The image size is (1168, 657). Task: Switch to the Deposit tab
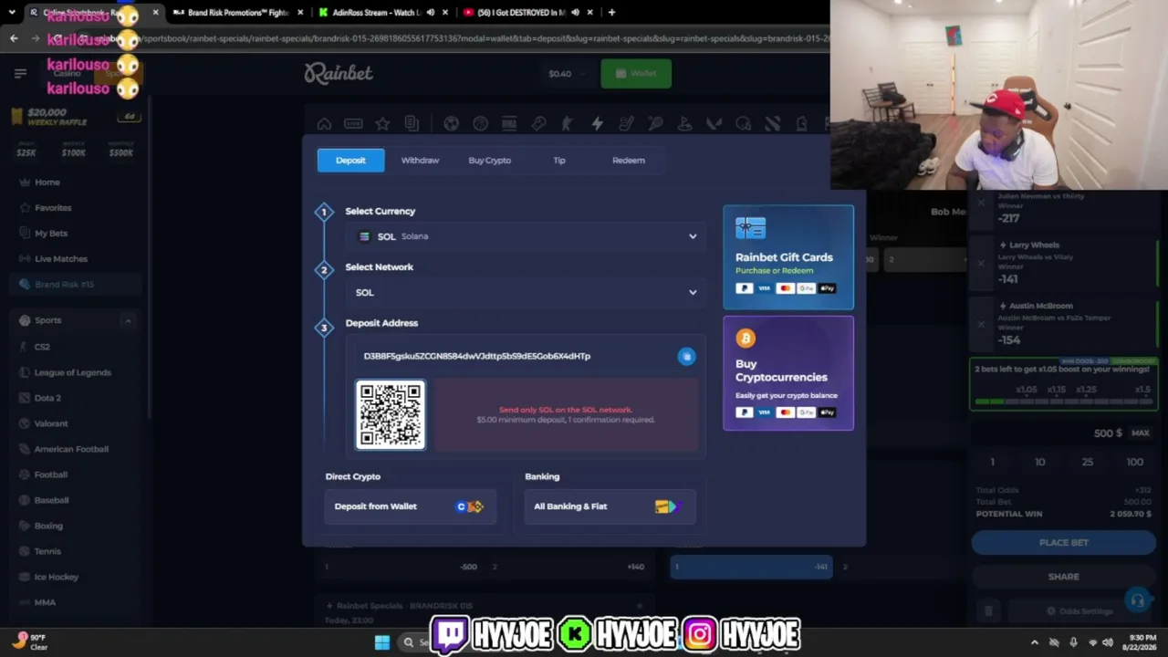tap(350, 161)
